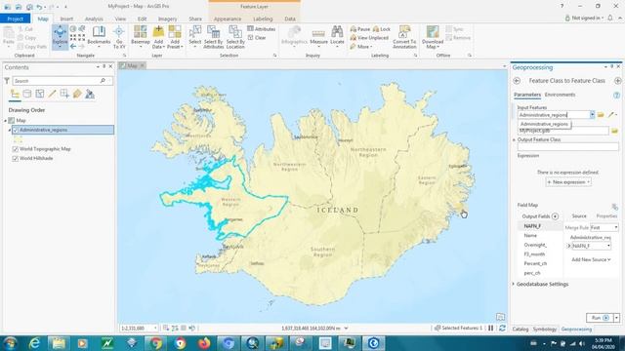The image size is (625, 351).
Task: Add a new output field
Action: pyautogui.click(x=555, y=216)
